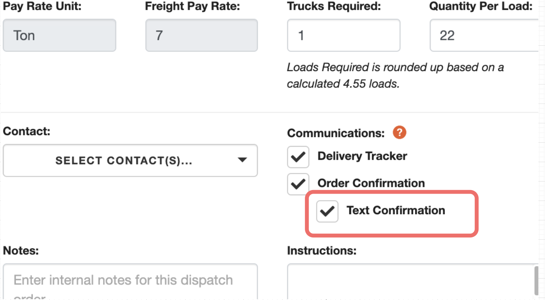
Task: Click the Order Confirmation label text
Action: (371, 183)
